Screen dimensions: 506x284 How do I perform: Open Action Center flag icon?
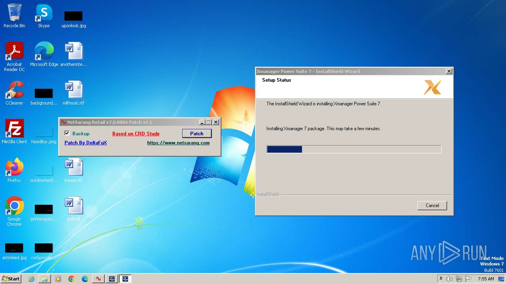coord(468,279)
